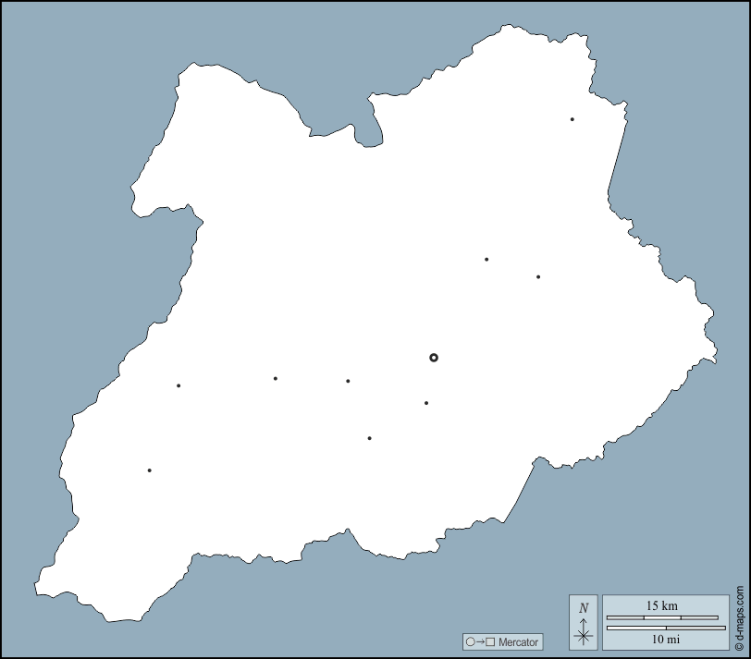Select the westernmost dot in the middle row
The width and height of the screenshot is (751, 659).
click(x=179, y=385)
